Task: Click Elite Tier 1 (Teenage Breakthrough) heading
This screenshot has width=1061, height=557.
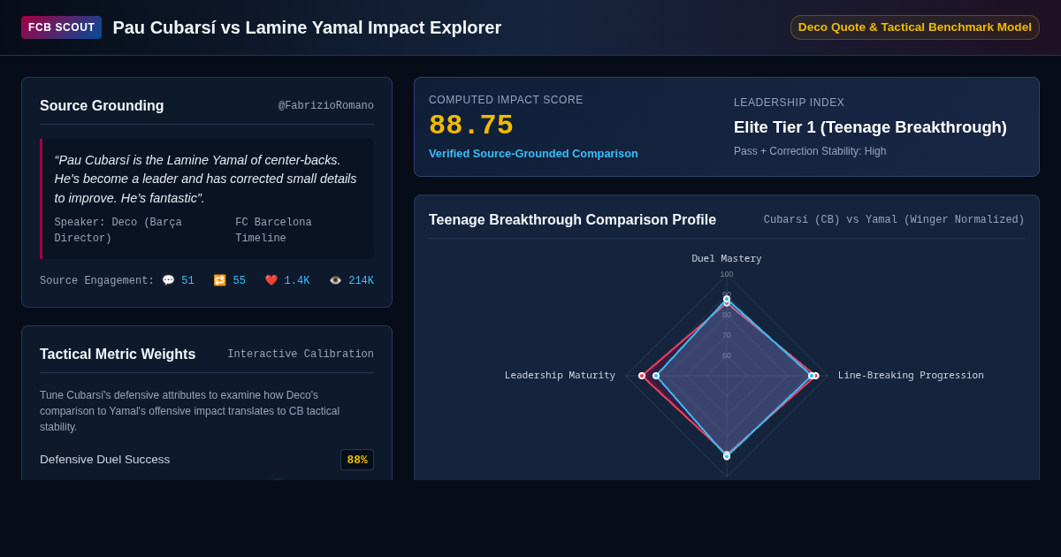Action: point(870,127)
